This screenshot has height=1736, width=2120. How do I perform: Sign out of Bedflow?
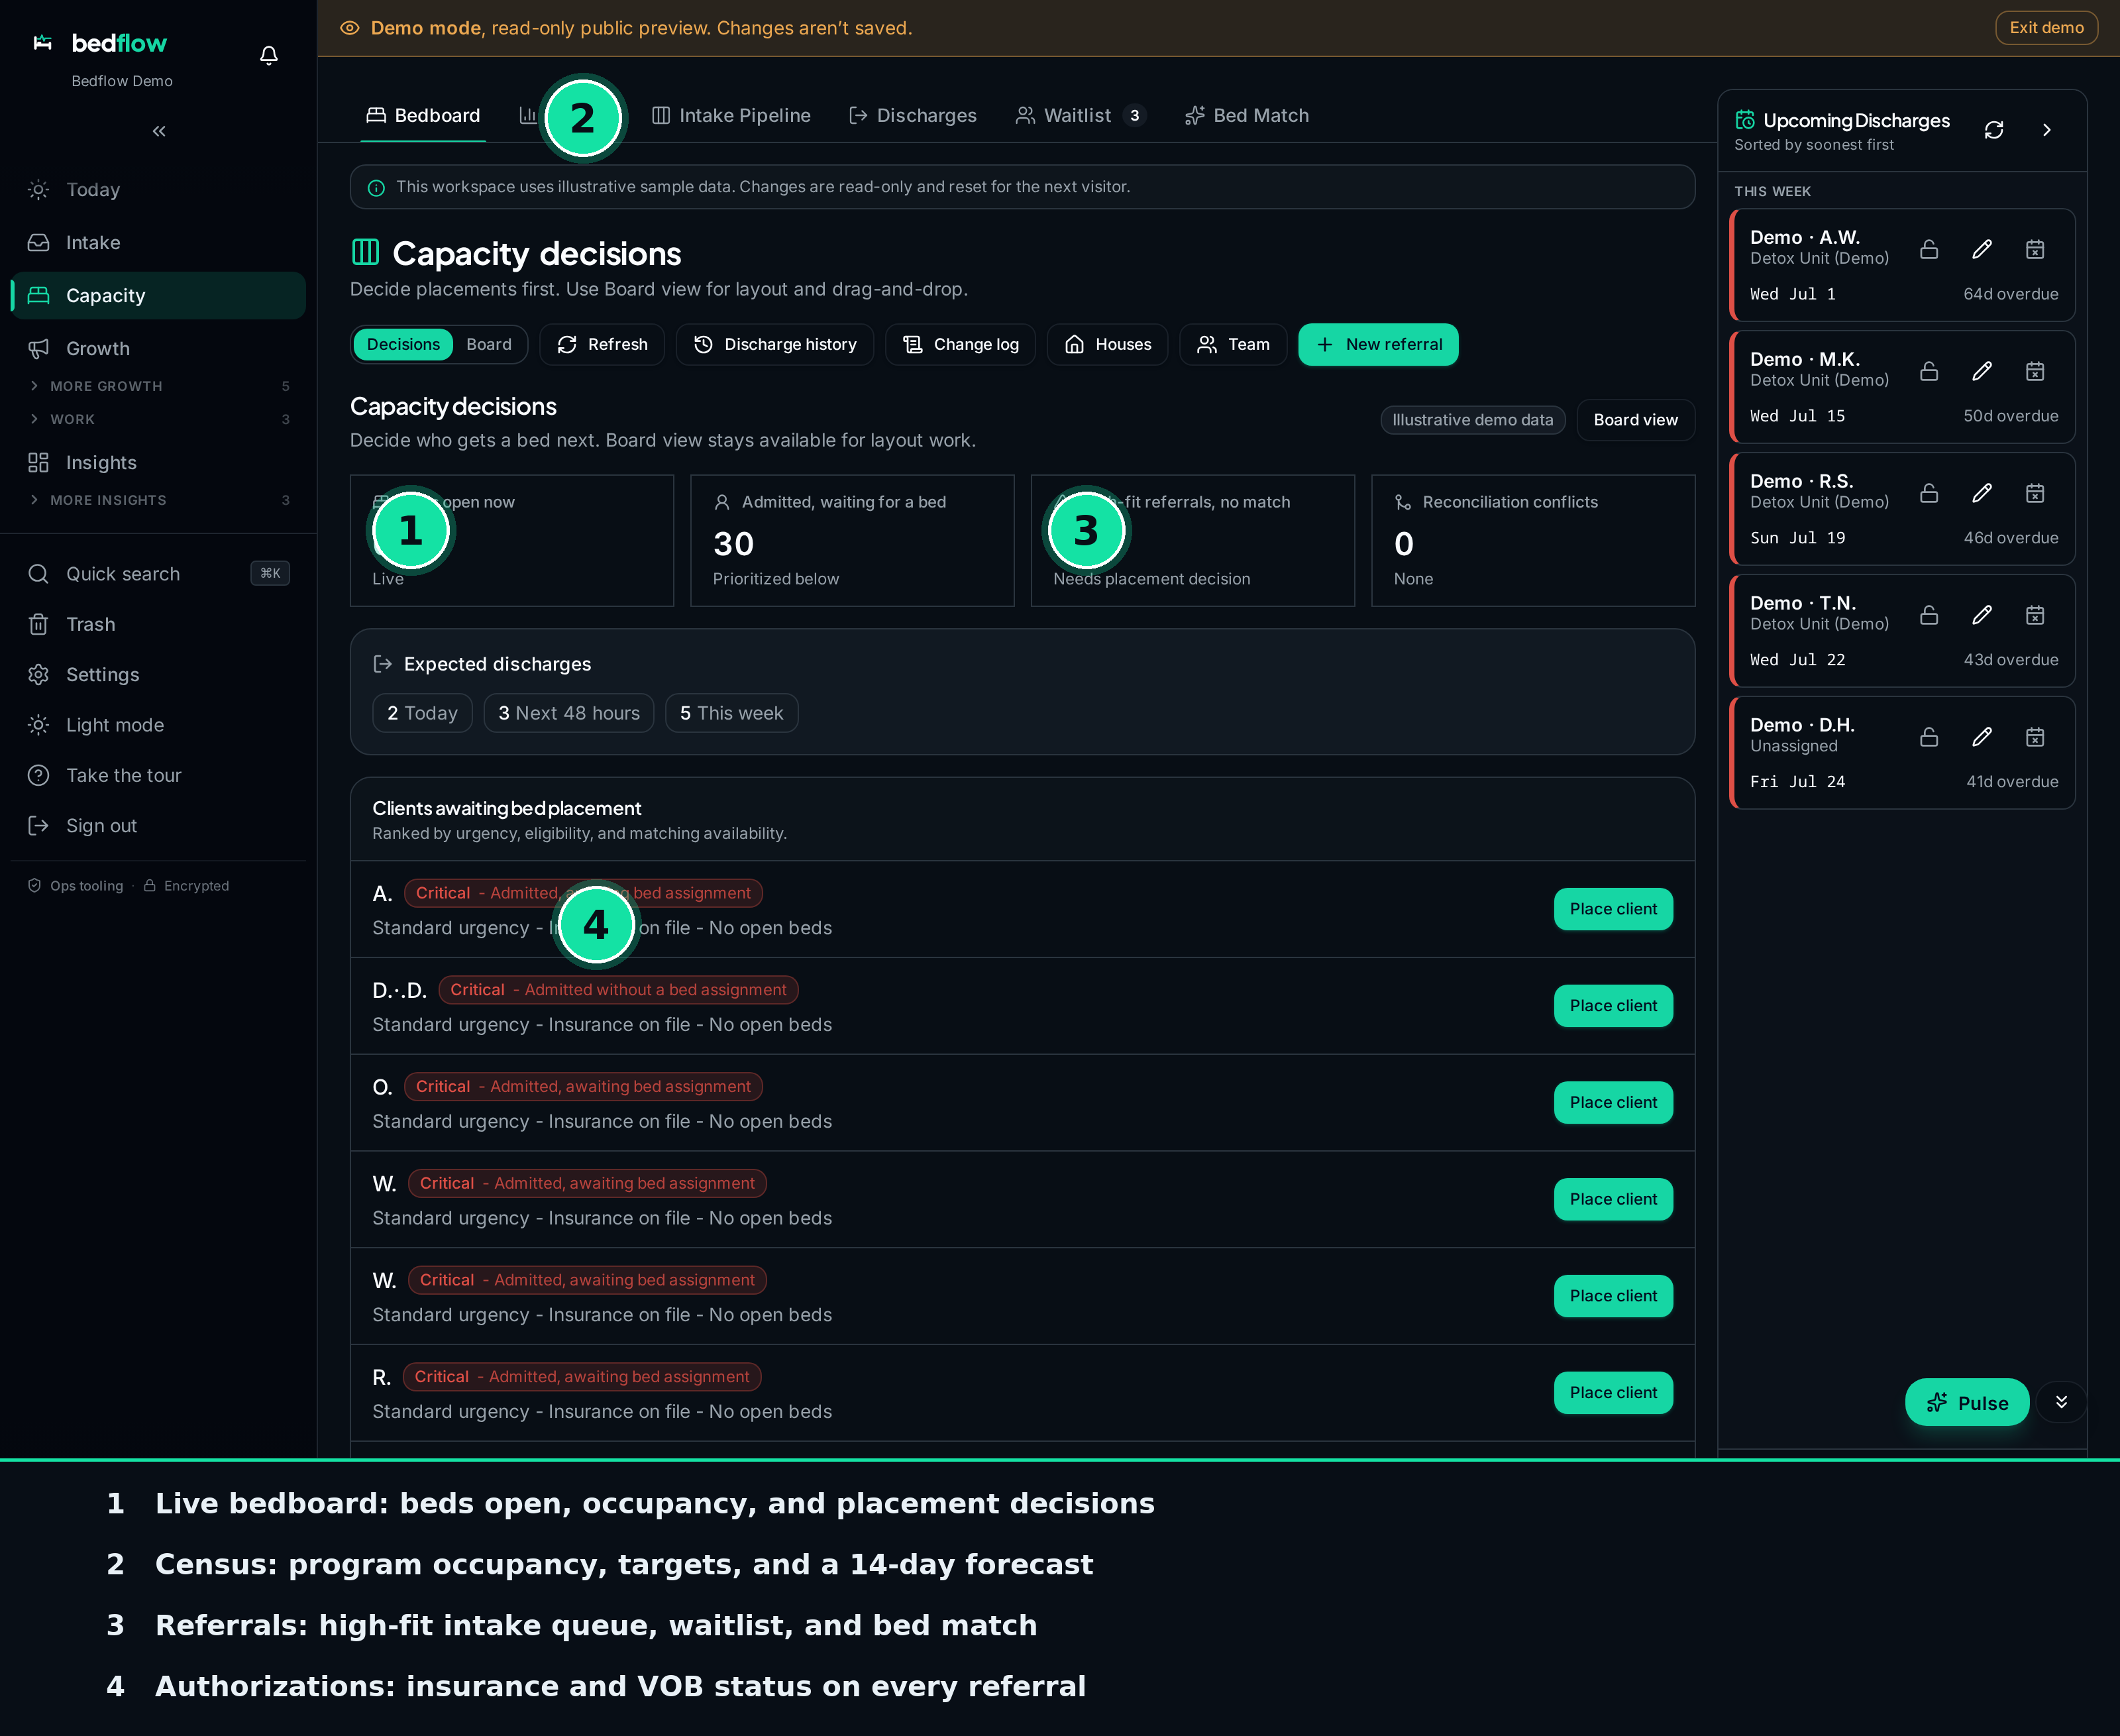click(x=158, y=826)
